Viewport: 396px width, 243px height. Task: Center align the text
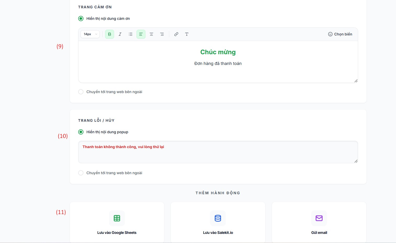point(151,34)
